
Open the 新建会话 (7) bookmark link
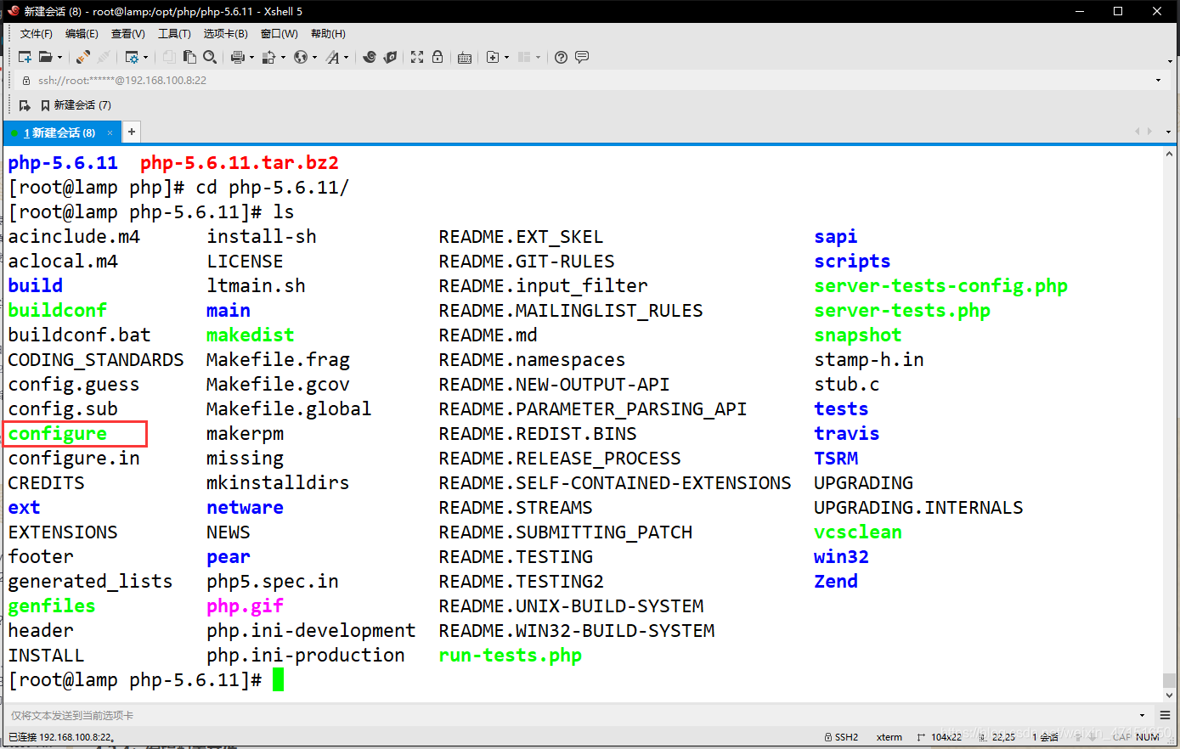coord(76,105)
